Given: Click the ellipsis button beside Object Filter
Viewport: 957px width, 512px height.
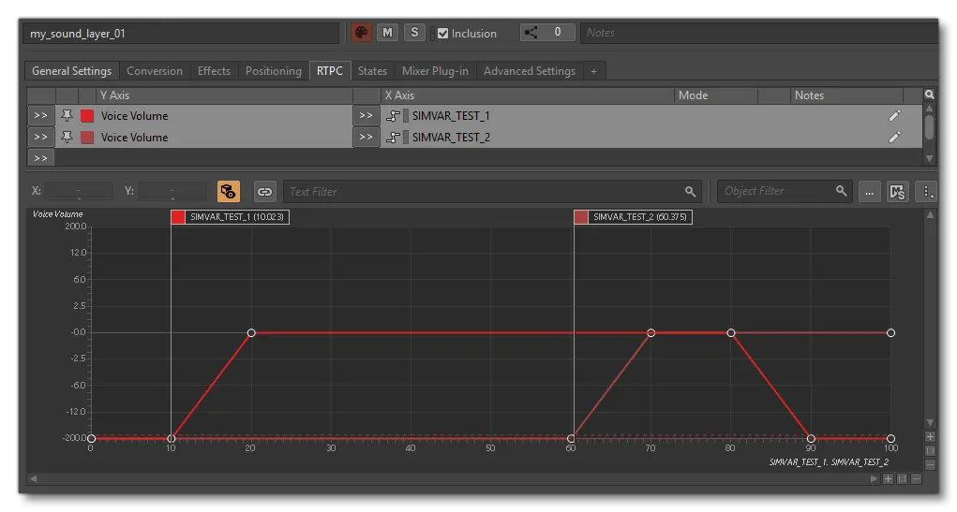Looking at the screenshot, I should pos(869,192).
